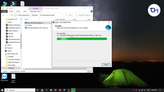Sort files by Size column
The height and width of the screenshot is (92, 164).
pos(89,19)
